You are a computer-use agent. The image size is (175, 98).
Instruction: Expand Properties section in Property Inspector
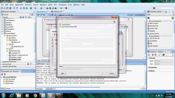click(148, 68)
